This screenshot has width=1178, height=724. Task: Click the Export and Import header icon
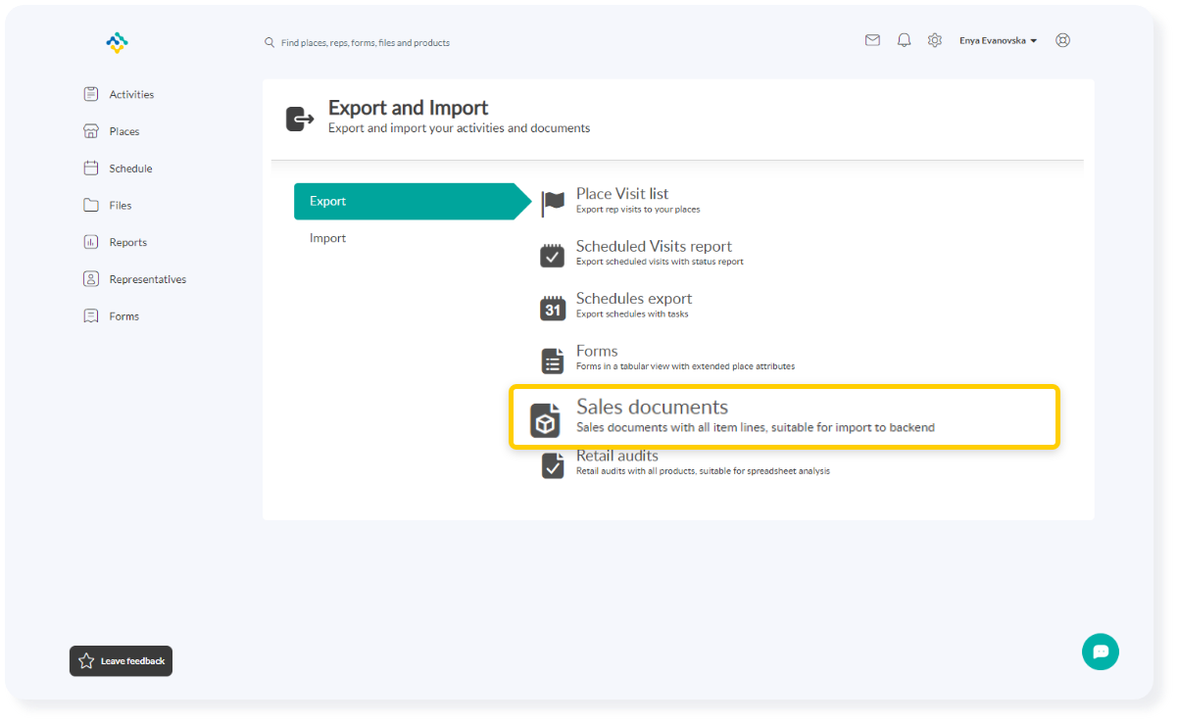300,120
